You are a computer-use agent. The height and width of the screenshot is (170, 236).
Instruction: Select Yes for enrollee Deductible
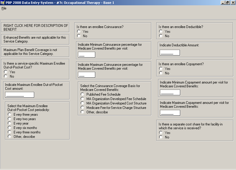click(x=161, y=31)
